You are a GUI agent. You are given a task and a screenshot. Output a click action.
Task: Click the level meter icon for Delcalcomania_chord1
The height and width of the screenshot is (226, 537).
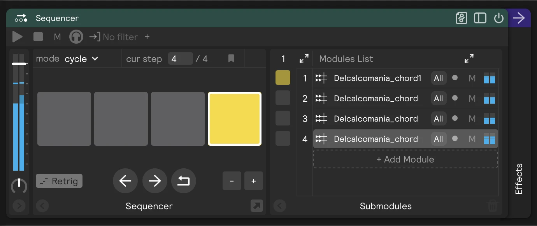490,78
